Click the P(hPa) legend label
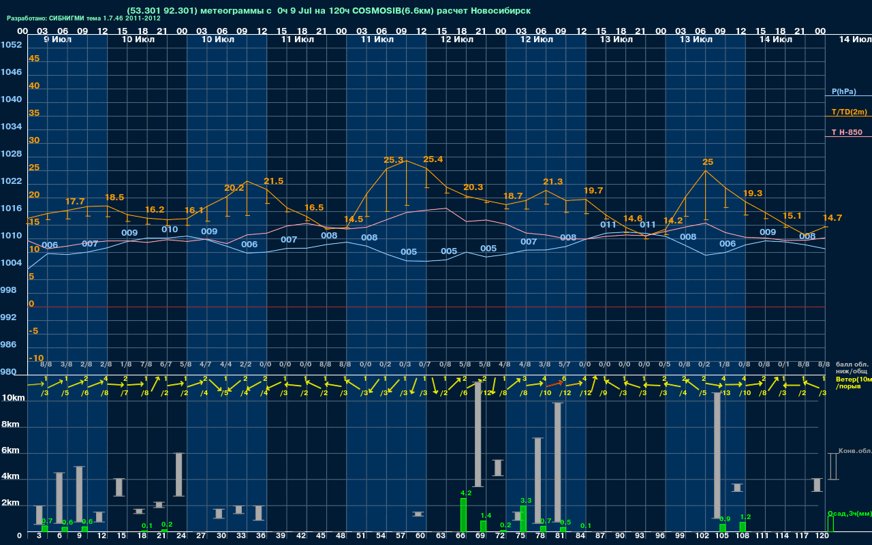This screenshot has width=872, height=545. pyautogui.click(x=843, y=91)
